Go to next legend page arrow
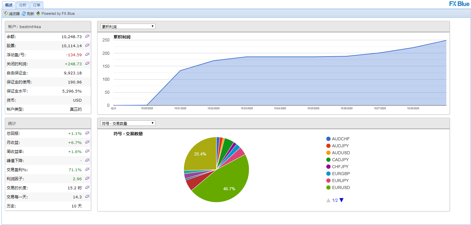 click(341, 200)
